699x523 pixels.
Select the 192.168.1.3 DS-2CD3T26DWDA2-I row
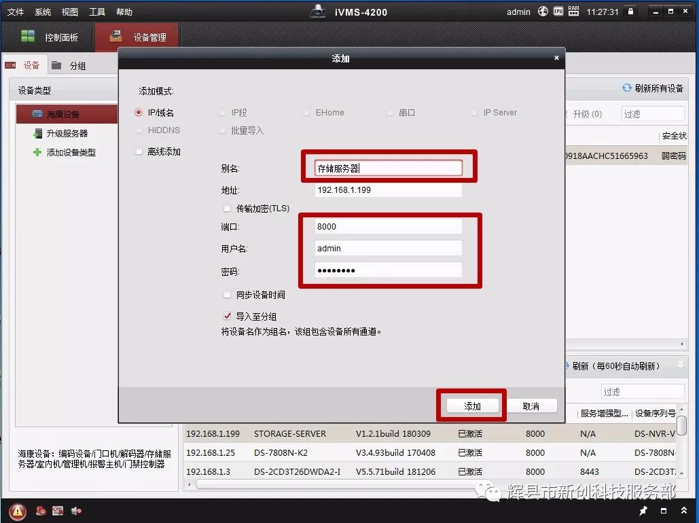[x=430, y=471]
